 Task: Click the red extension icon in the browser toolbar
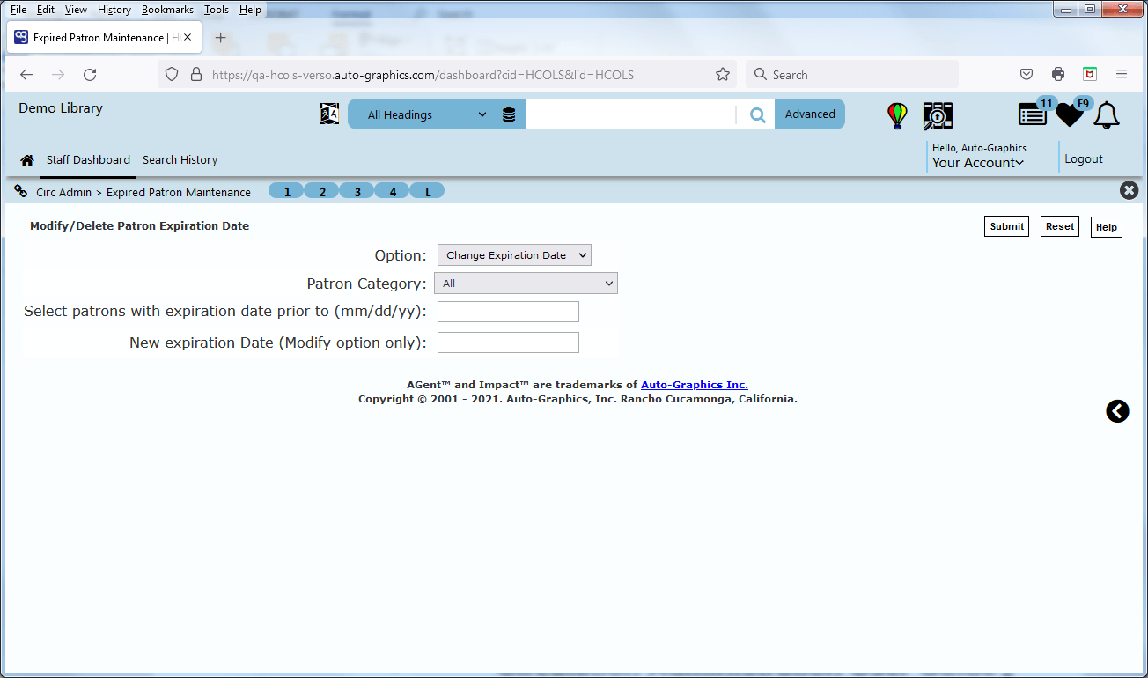pyautogui.click(x=1090, y=75)
